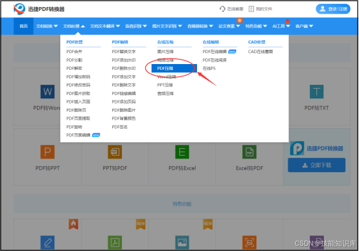This screenshot has height=251, width=359.
Task: Open the 特色功能 dropdown in the nav bar
Action: tap(256, 26)
